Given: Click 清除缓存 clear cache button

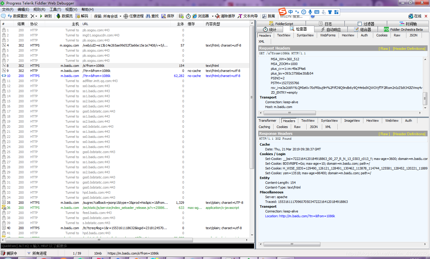Looking at the screenshot, I should (x=225, y=16).
